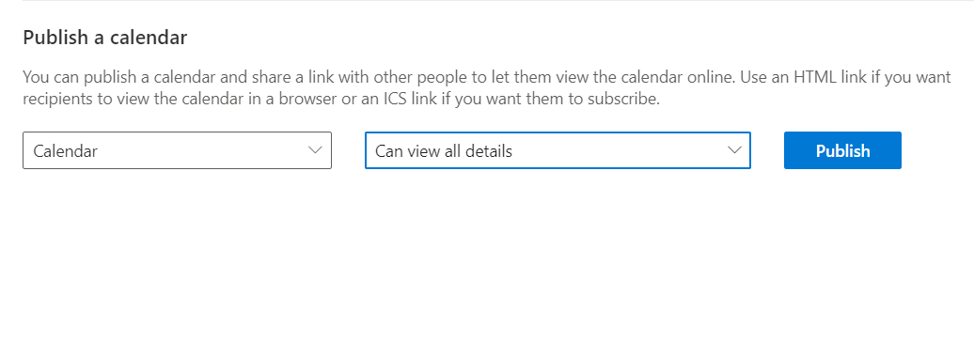Expand the Can view all details dropdown

point(558,150)
